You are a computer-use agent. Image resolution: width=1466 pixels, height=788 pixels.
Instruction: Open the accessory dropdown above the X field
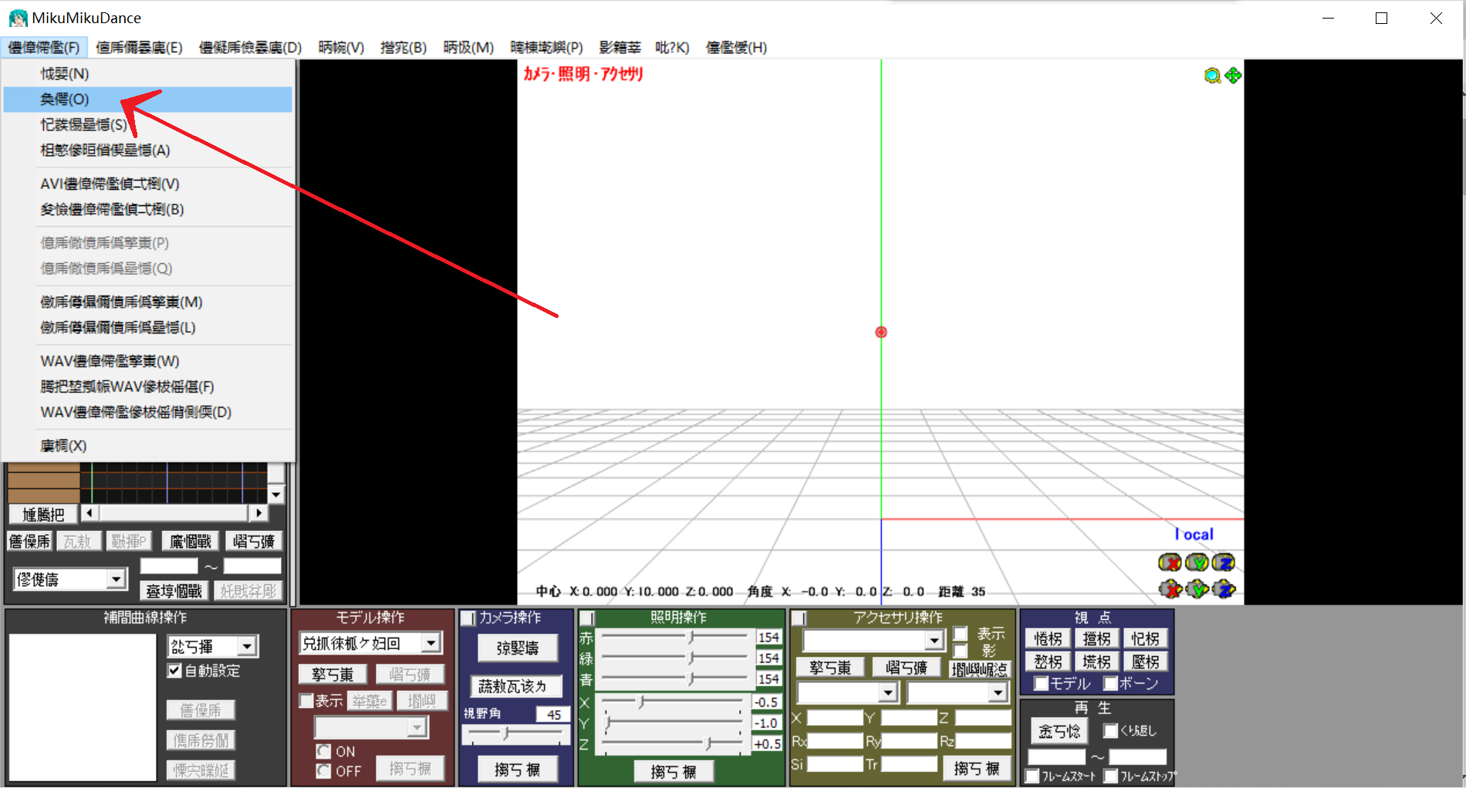(x=888, y=693)
